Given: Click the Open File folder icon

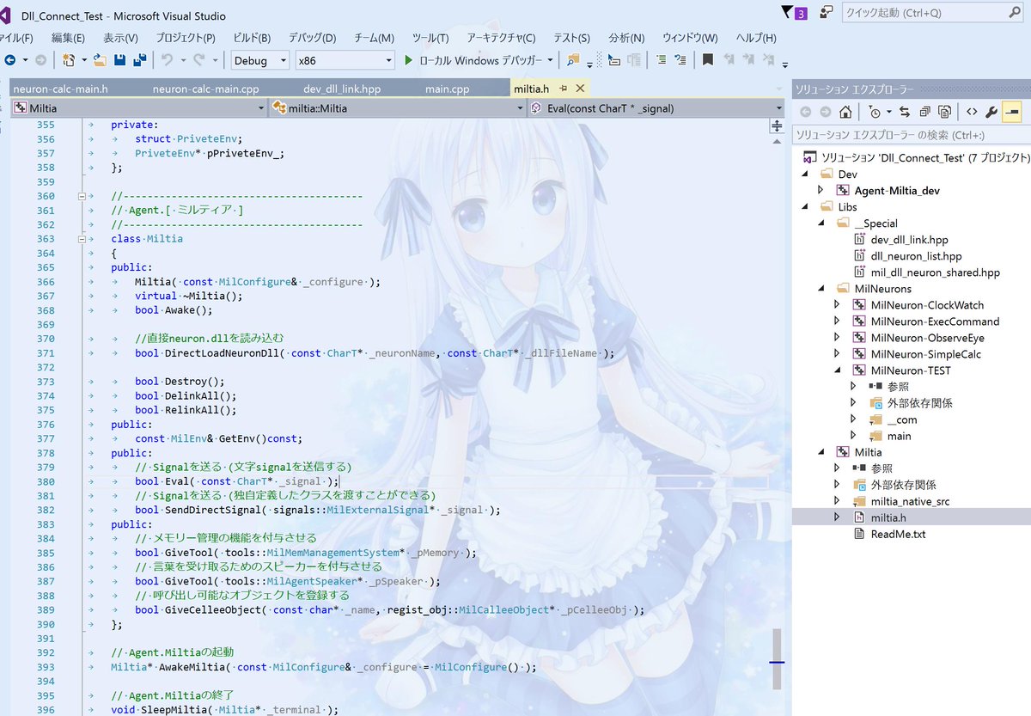Looking at the screenshot, I should (101, 60).
